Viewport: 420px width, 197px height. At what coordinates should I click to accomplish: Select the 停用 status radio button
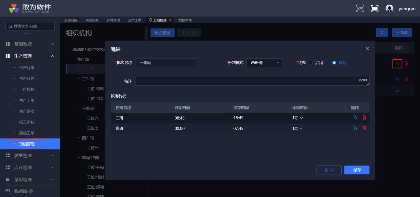tap(334, 63)
